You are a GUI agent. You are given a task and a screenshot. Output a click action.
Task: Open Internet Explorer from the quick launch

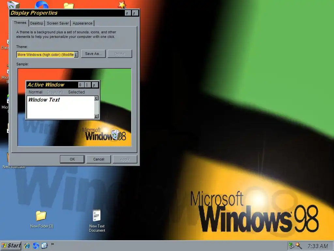click(x=27, y=246)
